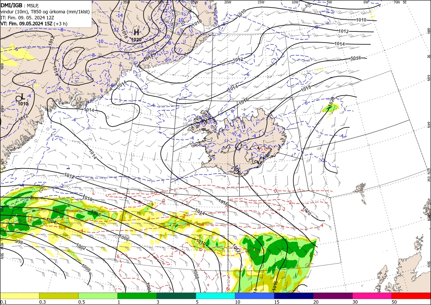Click the small green precipitation patch near the 1020 label east of Iceland
The image size is (431, 305).
click(331, 108)
